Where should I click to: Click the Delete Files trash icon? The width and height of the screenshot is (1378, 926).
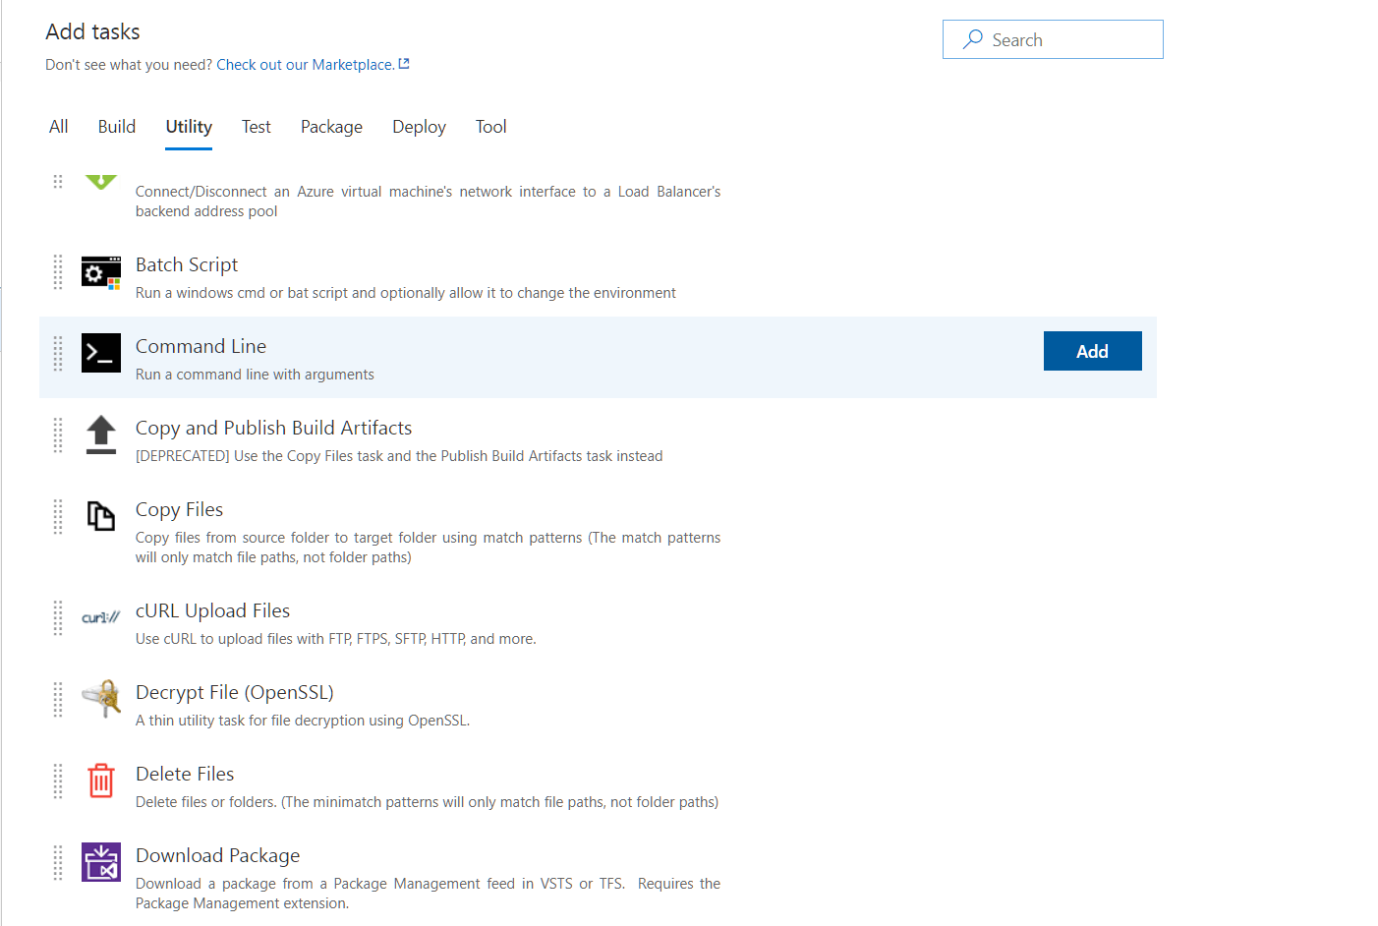[101, 781]
